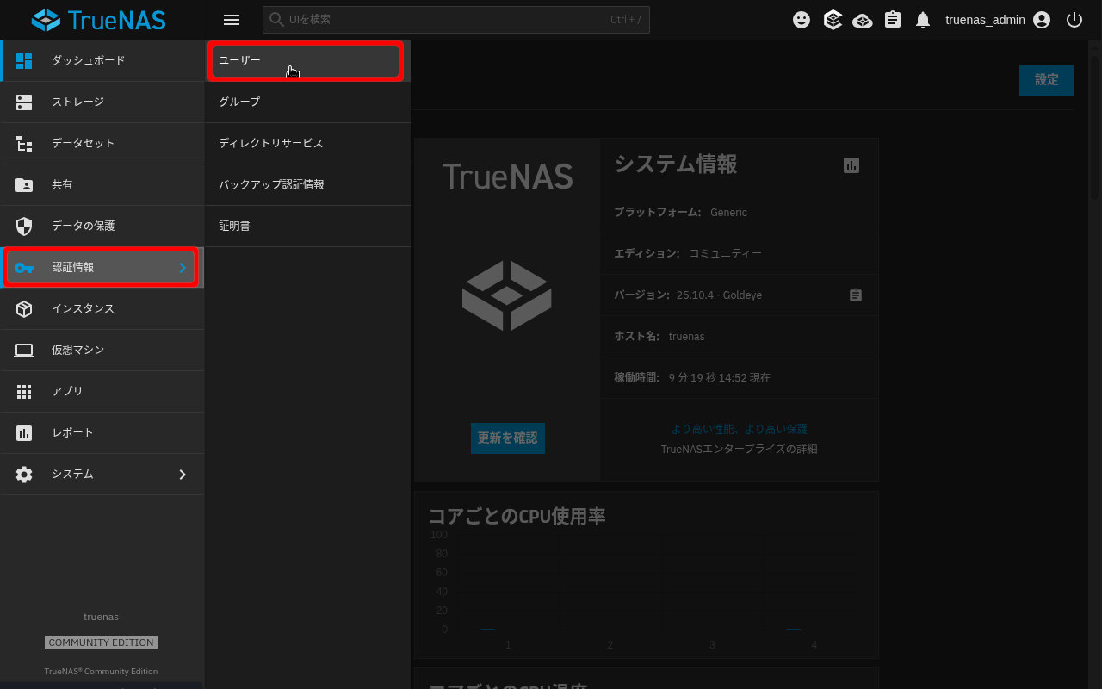Open the feedback smiley icon

802,20
